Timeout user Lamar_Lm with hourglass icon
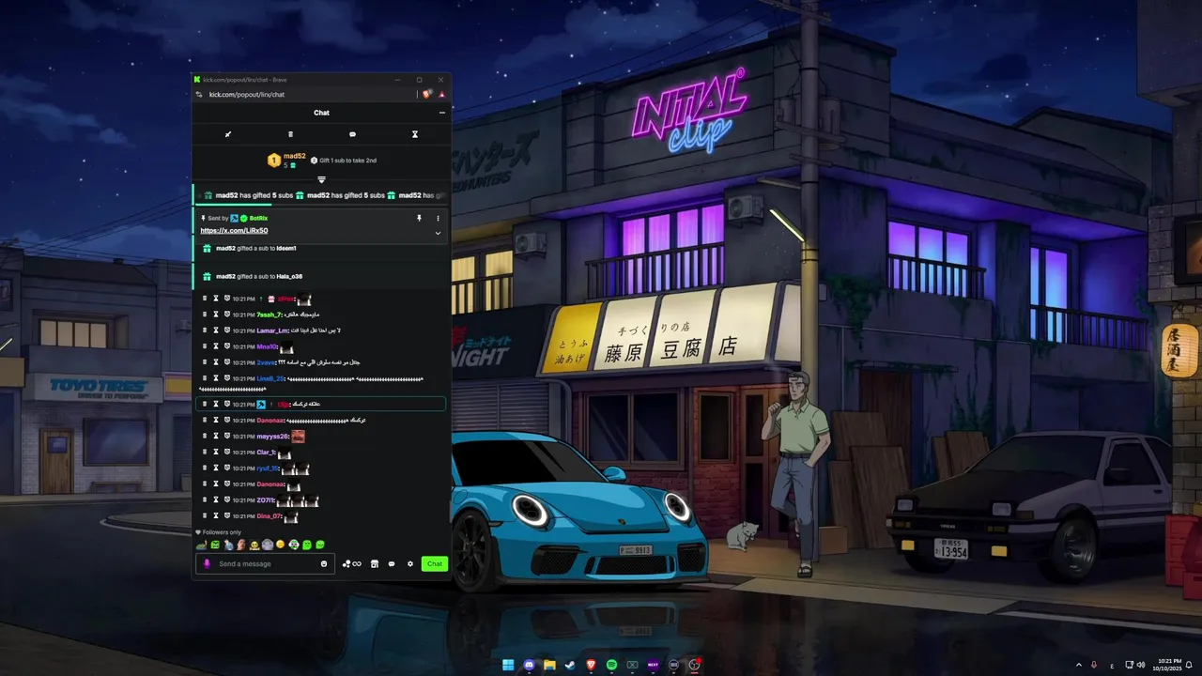Screen dimensions: 1202x676 click(x=216, y=330)
